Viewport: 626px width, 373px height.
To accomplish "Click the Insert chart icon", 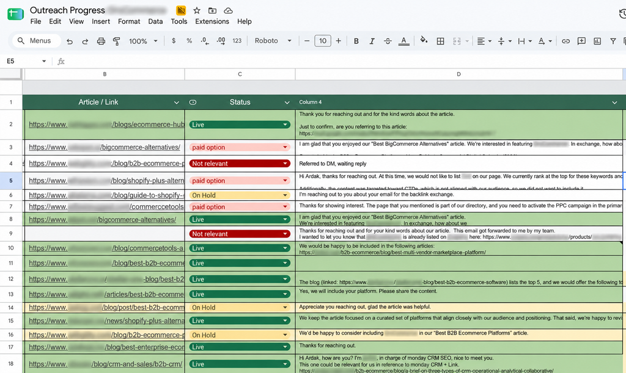I will tap(597, 41).
